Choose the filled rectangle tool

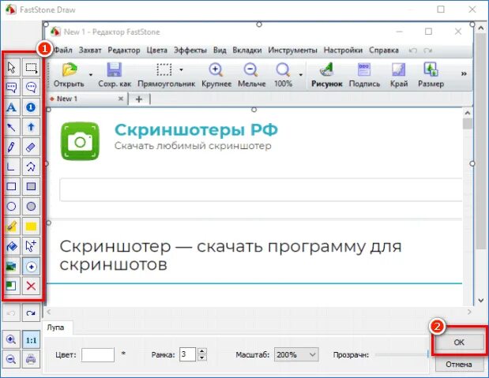click(31, 187)
